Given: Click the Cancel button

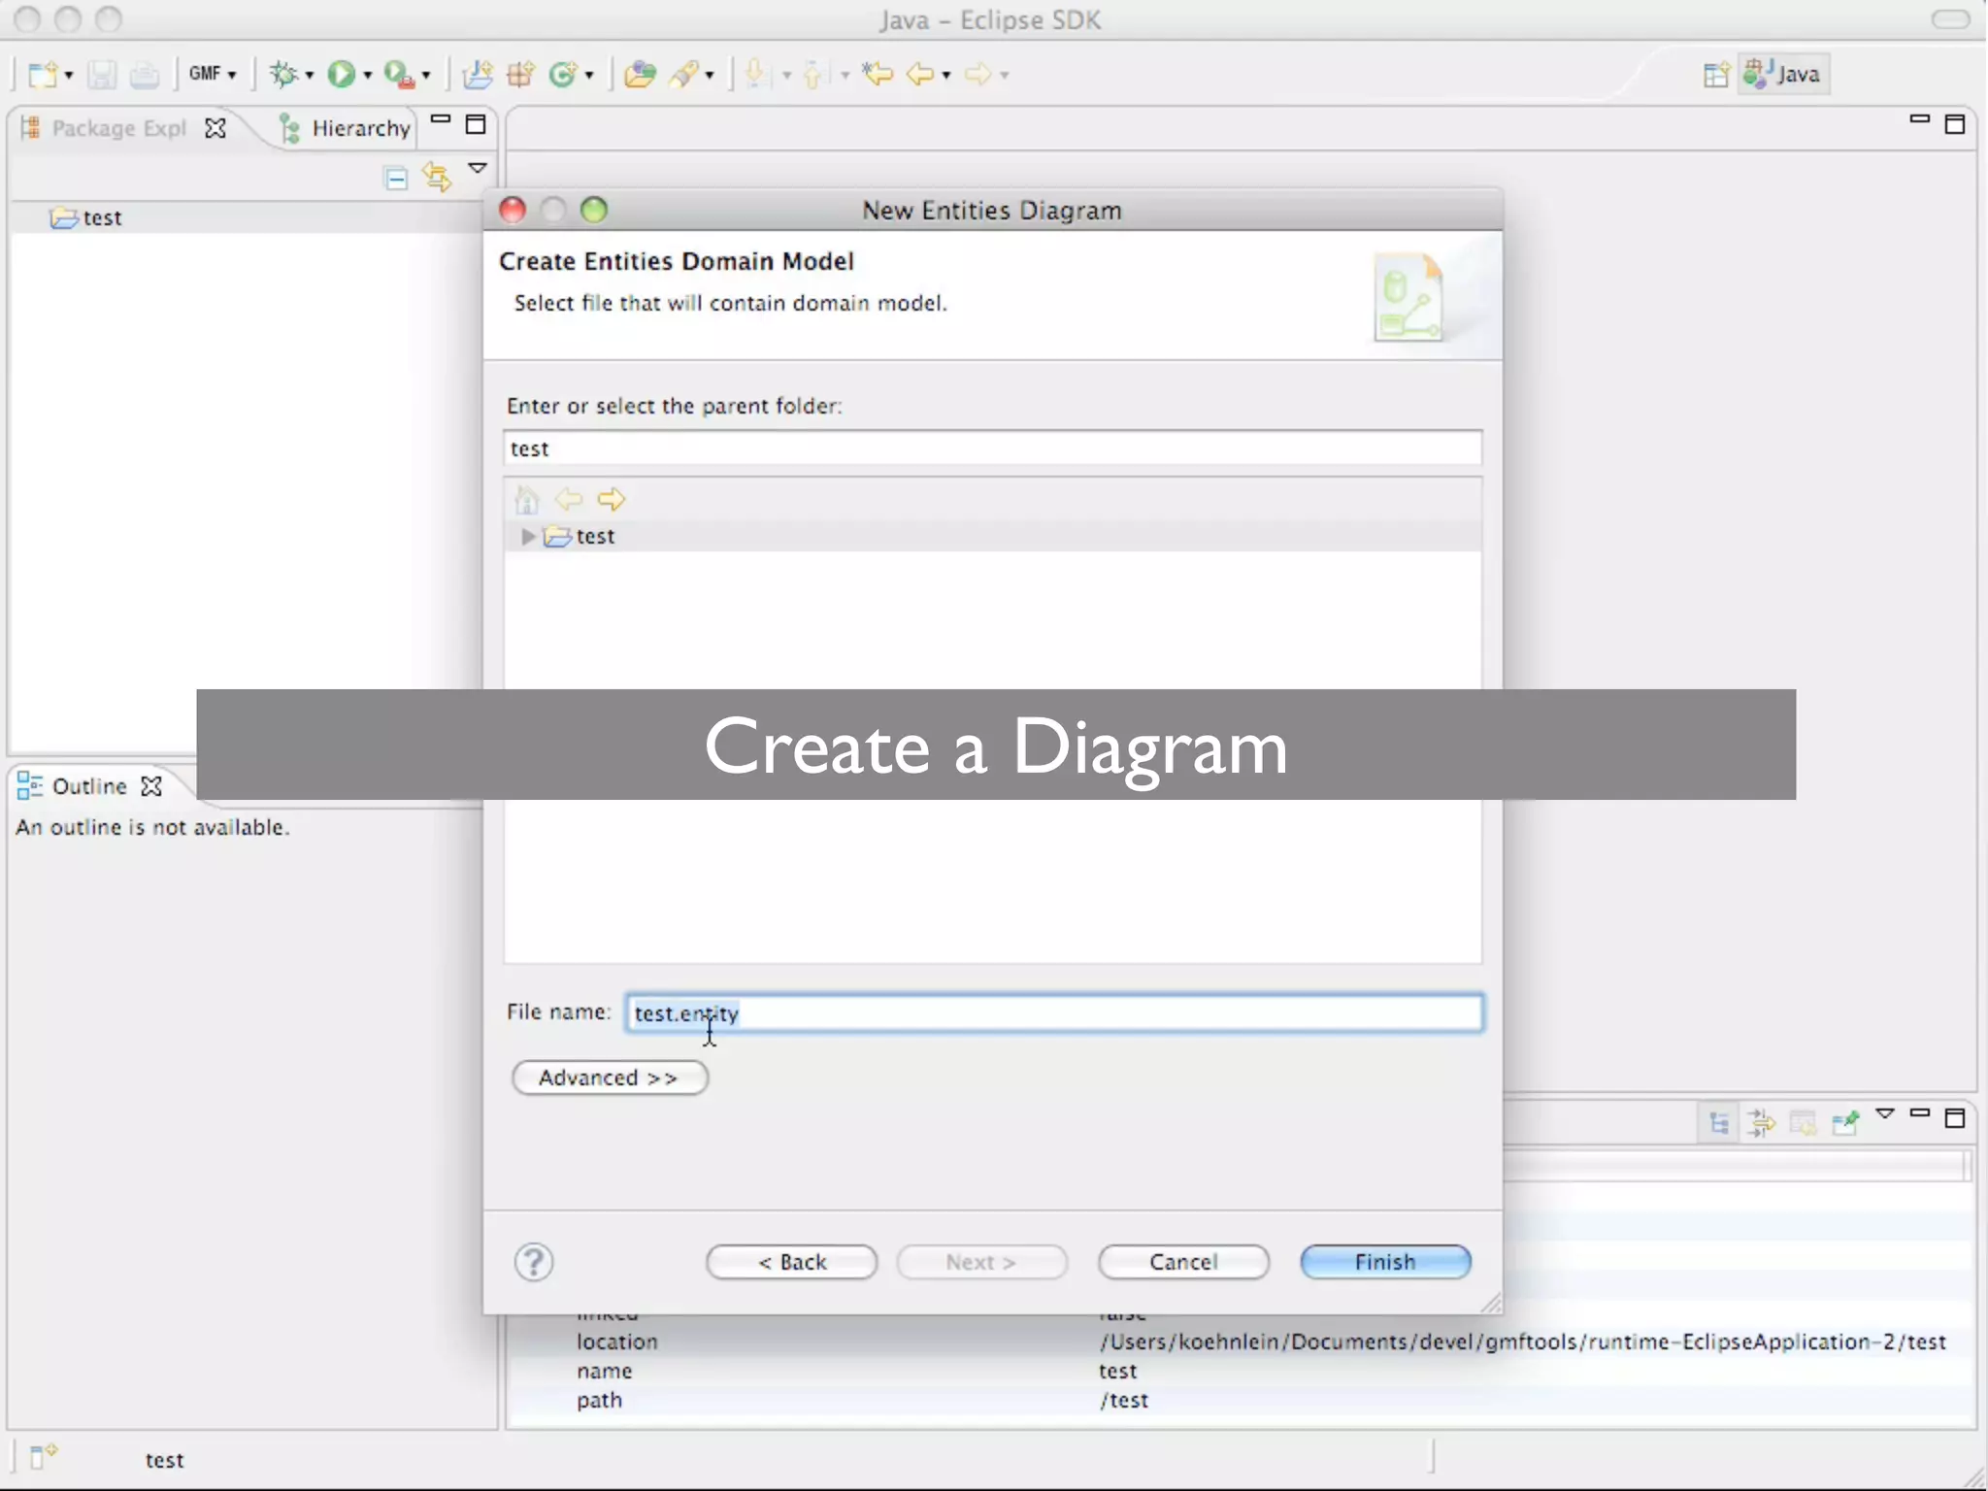Looking at the screenshot, I should click(x=1183, y=1262).
